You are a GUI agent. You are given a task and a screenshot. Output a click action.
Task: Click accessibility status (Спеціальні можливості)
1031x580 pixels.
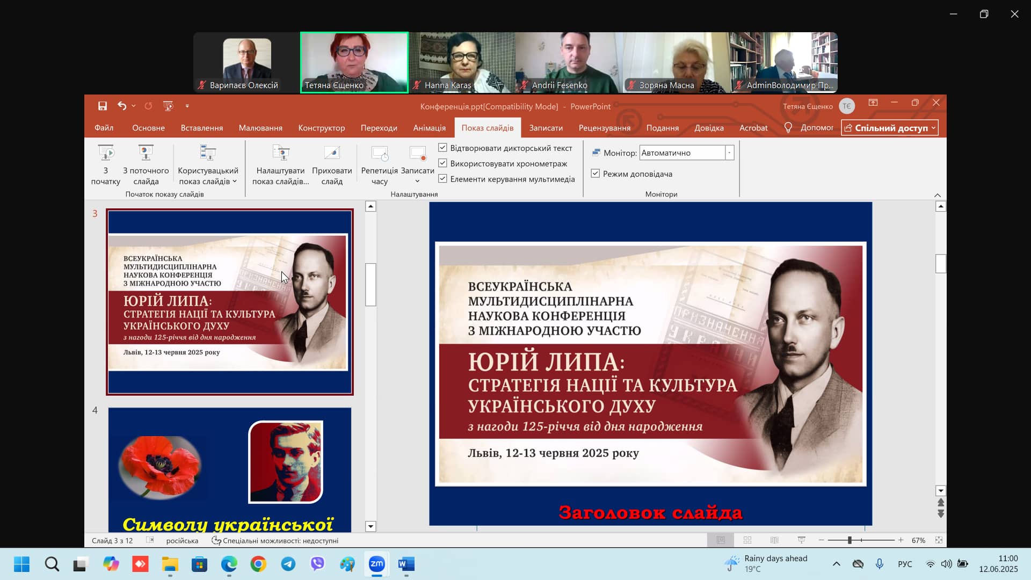[275, 540]
